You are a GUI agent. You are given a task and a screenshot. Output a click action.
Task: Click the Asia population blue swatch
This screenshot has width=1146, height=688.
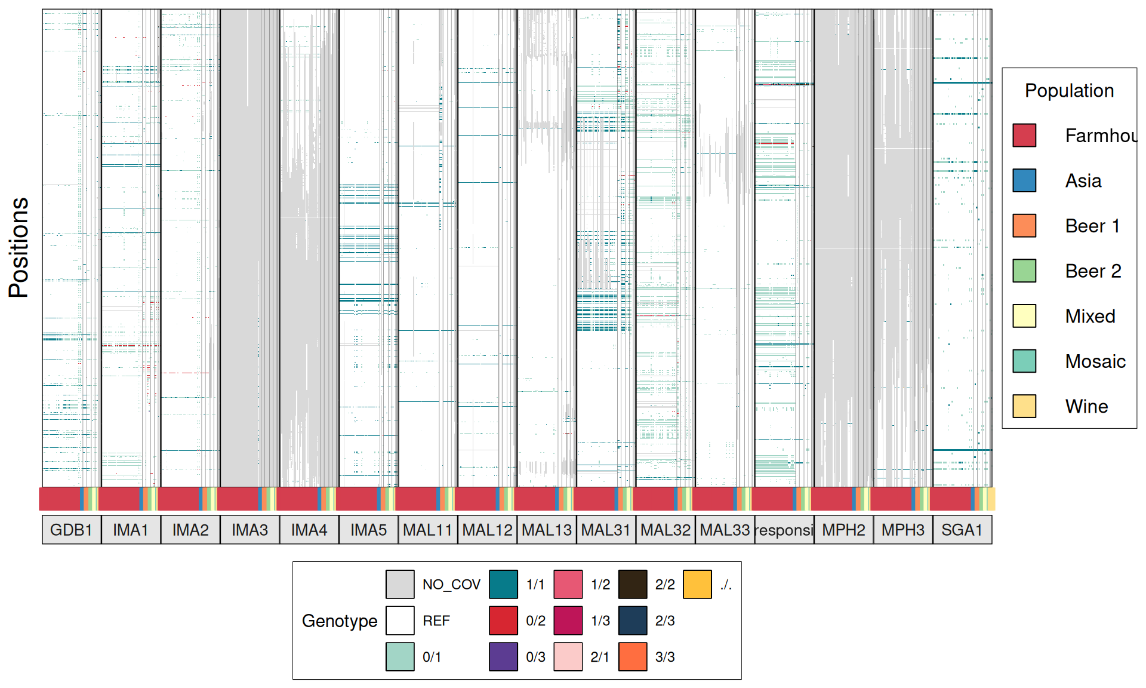pos(1024,180)
